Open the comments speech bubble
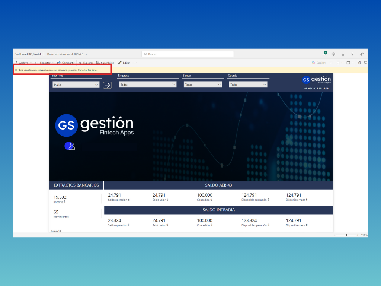The width and height of the screenshot is (381, 286). [x=366, y=63]
